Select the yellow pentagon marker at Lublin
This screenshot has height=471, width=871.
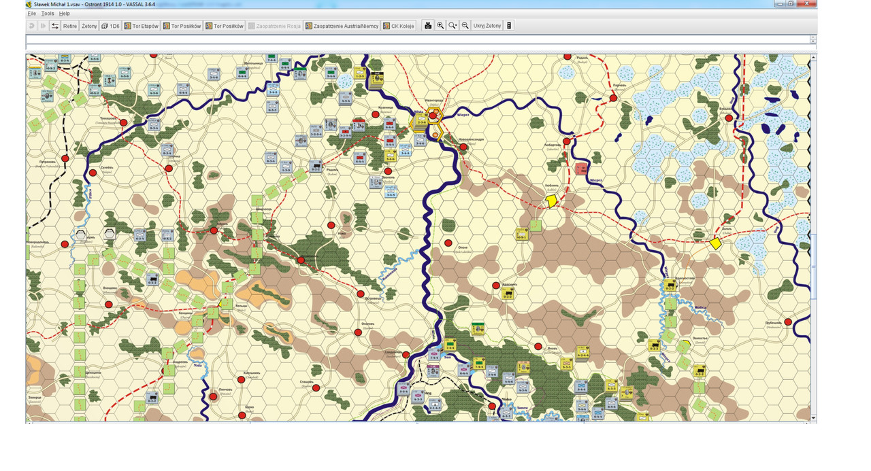pyautogui.click(x=551, y=201)
